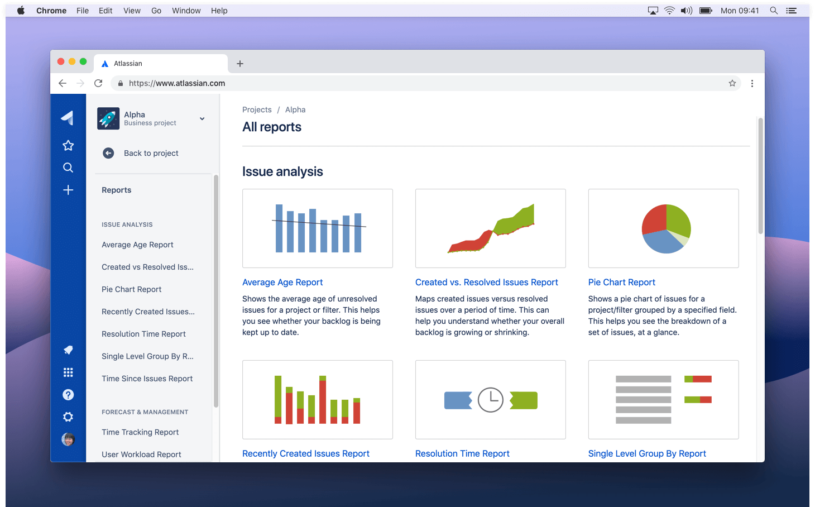Expand the Alpha project switcher chevron
This screenshot has width=815, height=507.
tap(202, 119)
